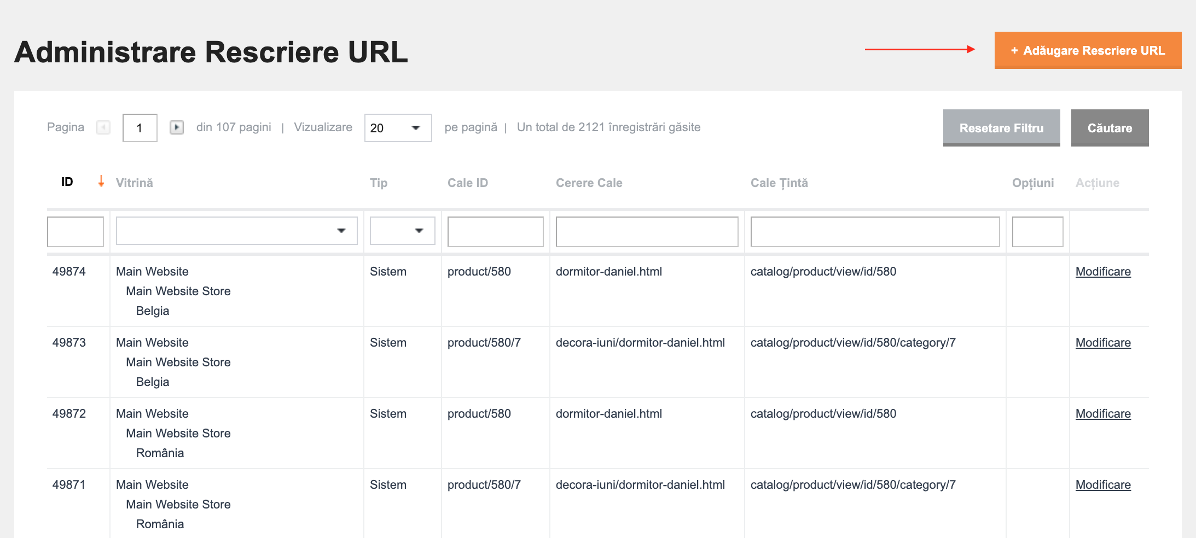Toggle sort direction arrow next to ID
The height and width of the screenshot is (538, 1196).
click(x=101, y=181)
